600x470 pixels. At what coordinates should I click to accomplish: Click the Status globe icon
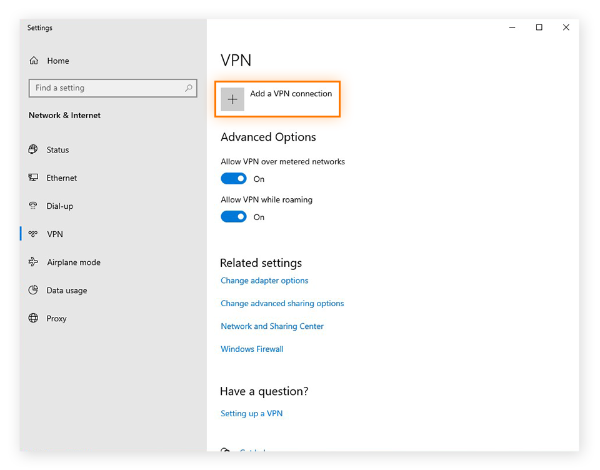[x=33, y=149]
